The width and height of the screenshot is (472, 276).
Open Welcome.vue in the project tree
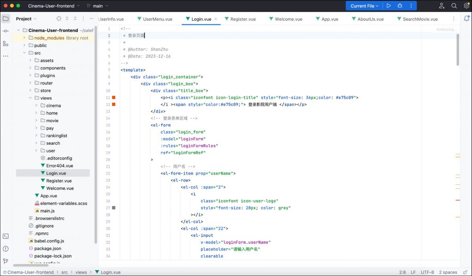point(59,188)
